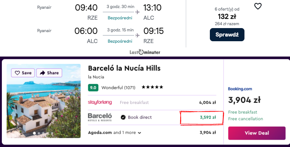Select the 3,592 zł Book direct price
The height and width of the screenshot is (147, 290).
(x=208, y=117)
